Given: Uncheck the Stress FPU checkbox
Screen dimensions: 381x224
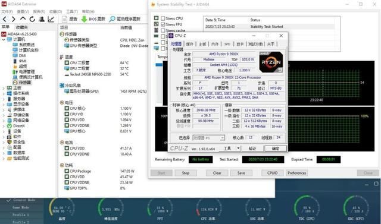Looking at the screenshot, I should [163, 24].
